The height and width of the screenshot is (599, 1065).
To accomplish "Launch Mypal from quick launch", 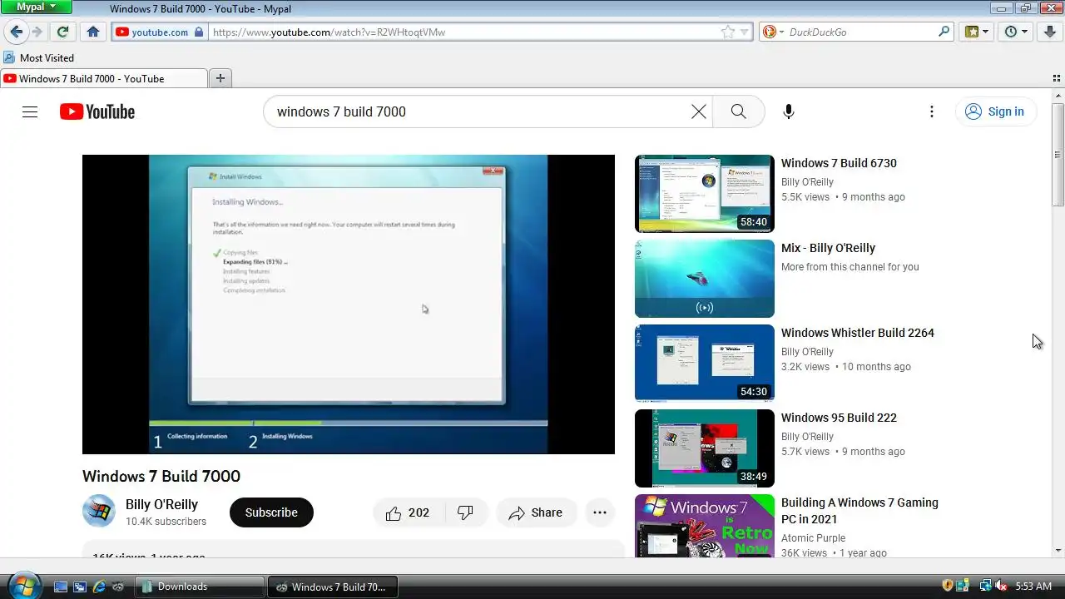I will pyautogui.click(x=119, y=587).
